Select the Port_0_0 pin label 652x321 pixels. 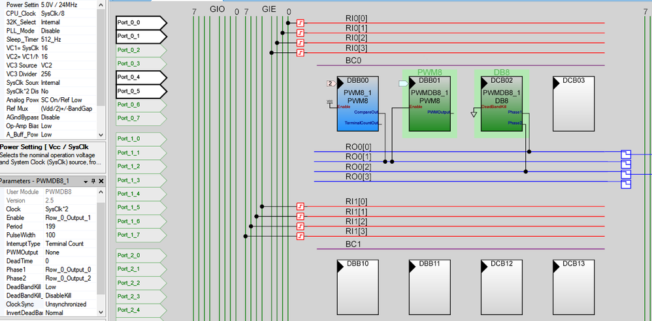pyautogui.click(x=141, y=23)
